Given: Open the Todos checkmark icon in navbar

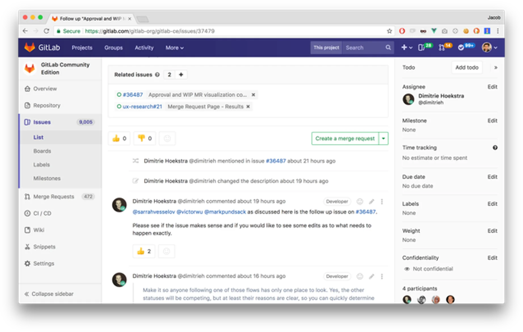Looking at the screenshot, I should 461,47.
